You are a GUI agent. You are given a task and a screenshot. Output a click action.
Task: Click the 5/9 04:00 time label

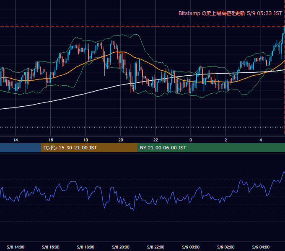(x=261, y=247)
